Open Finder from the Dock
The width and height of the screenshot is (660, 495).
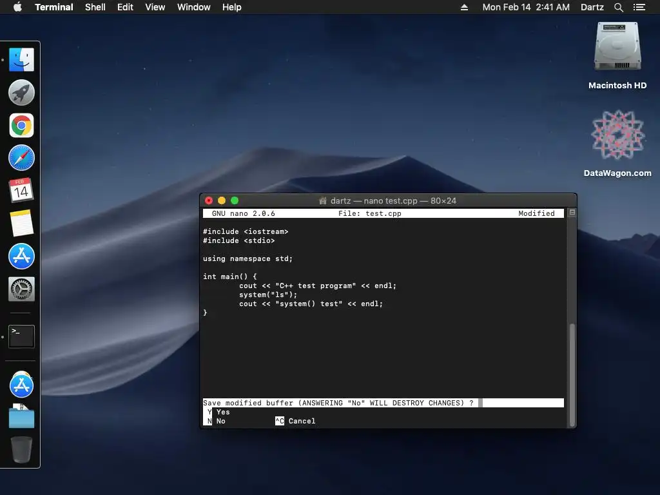(21, 59)
